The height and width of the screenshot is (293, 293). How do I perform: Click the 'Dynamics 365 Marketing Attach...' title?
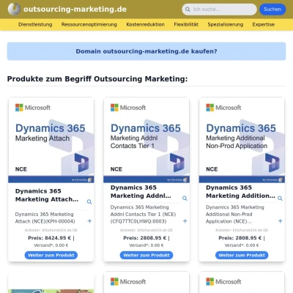point(47,195)
